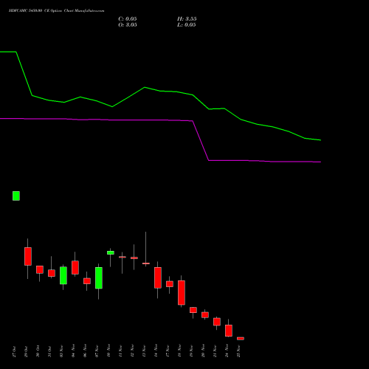Select the open value 'O: 3.05'

(128, 25)
